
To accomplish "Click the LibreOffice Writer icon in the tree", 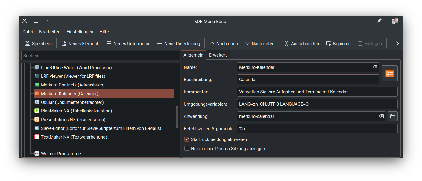I will point(37,68).
